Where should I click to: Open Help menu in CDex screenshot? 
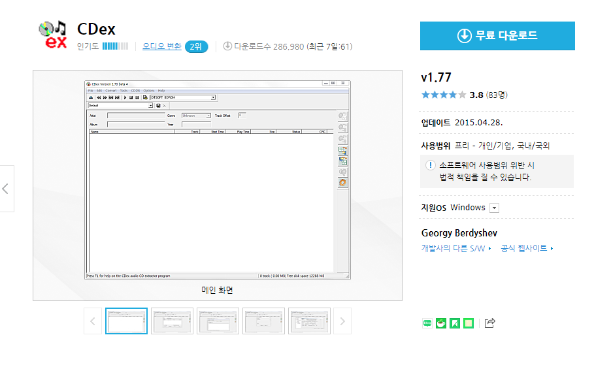(161, 91)
